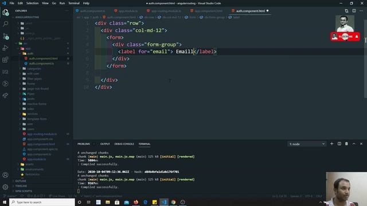Select the active auth.component.html editor tab
Image resolution: width=367 pixels, height=206 pixels.
250,11
